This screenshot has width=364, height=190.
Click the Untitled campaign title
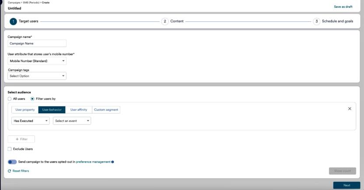coord(14,8)
